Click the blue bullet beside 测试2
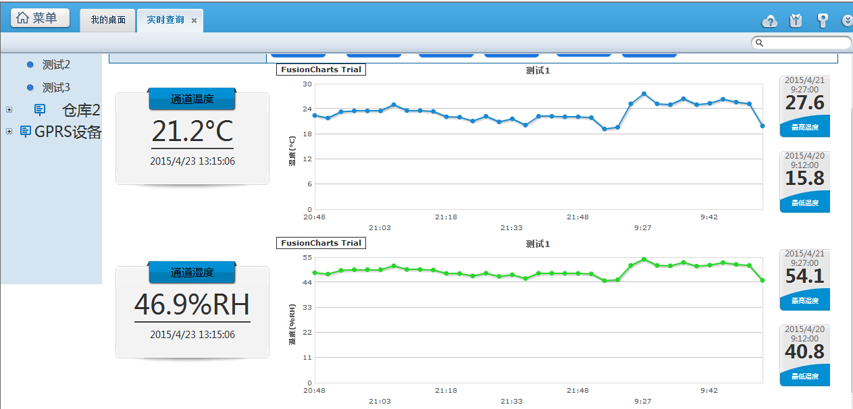This screenshot has height=409, width=853. [x=30, y=65]
